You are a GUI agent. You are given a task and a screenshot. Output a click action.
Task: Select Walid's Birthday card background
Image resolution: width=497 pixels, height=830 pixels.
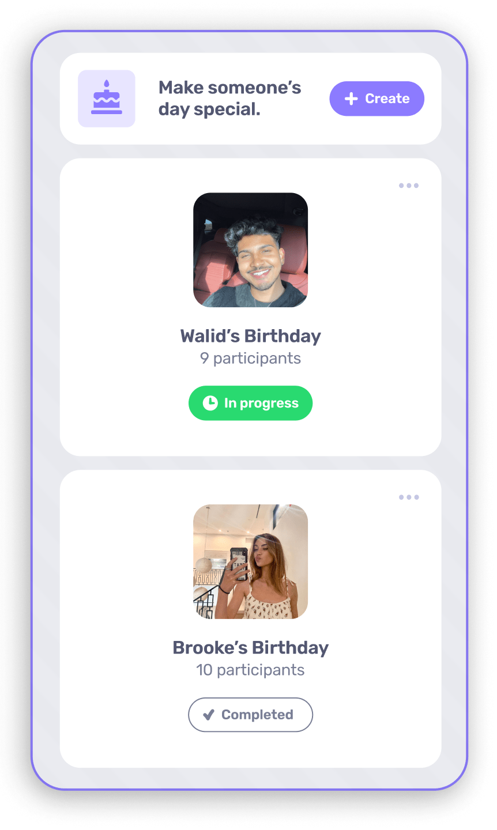(250, 307)
